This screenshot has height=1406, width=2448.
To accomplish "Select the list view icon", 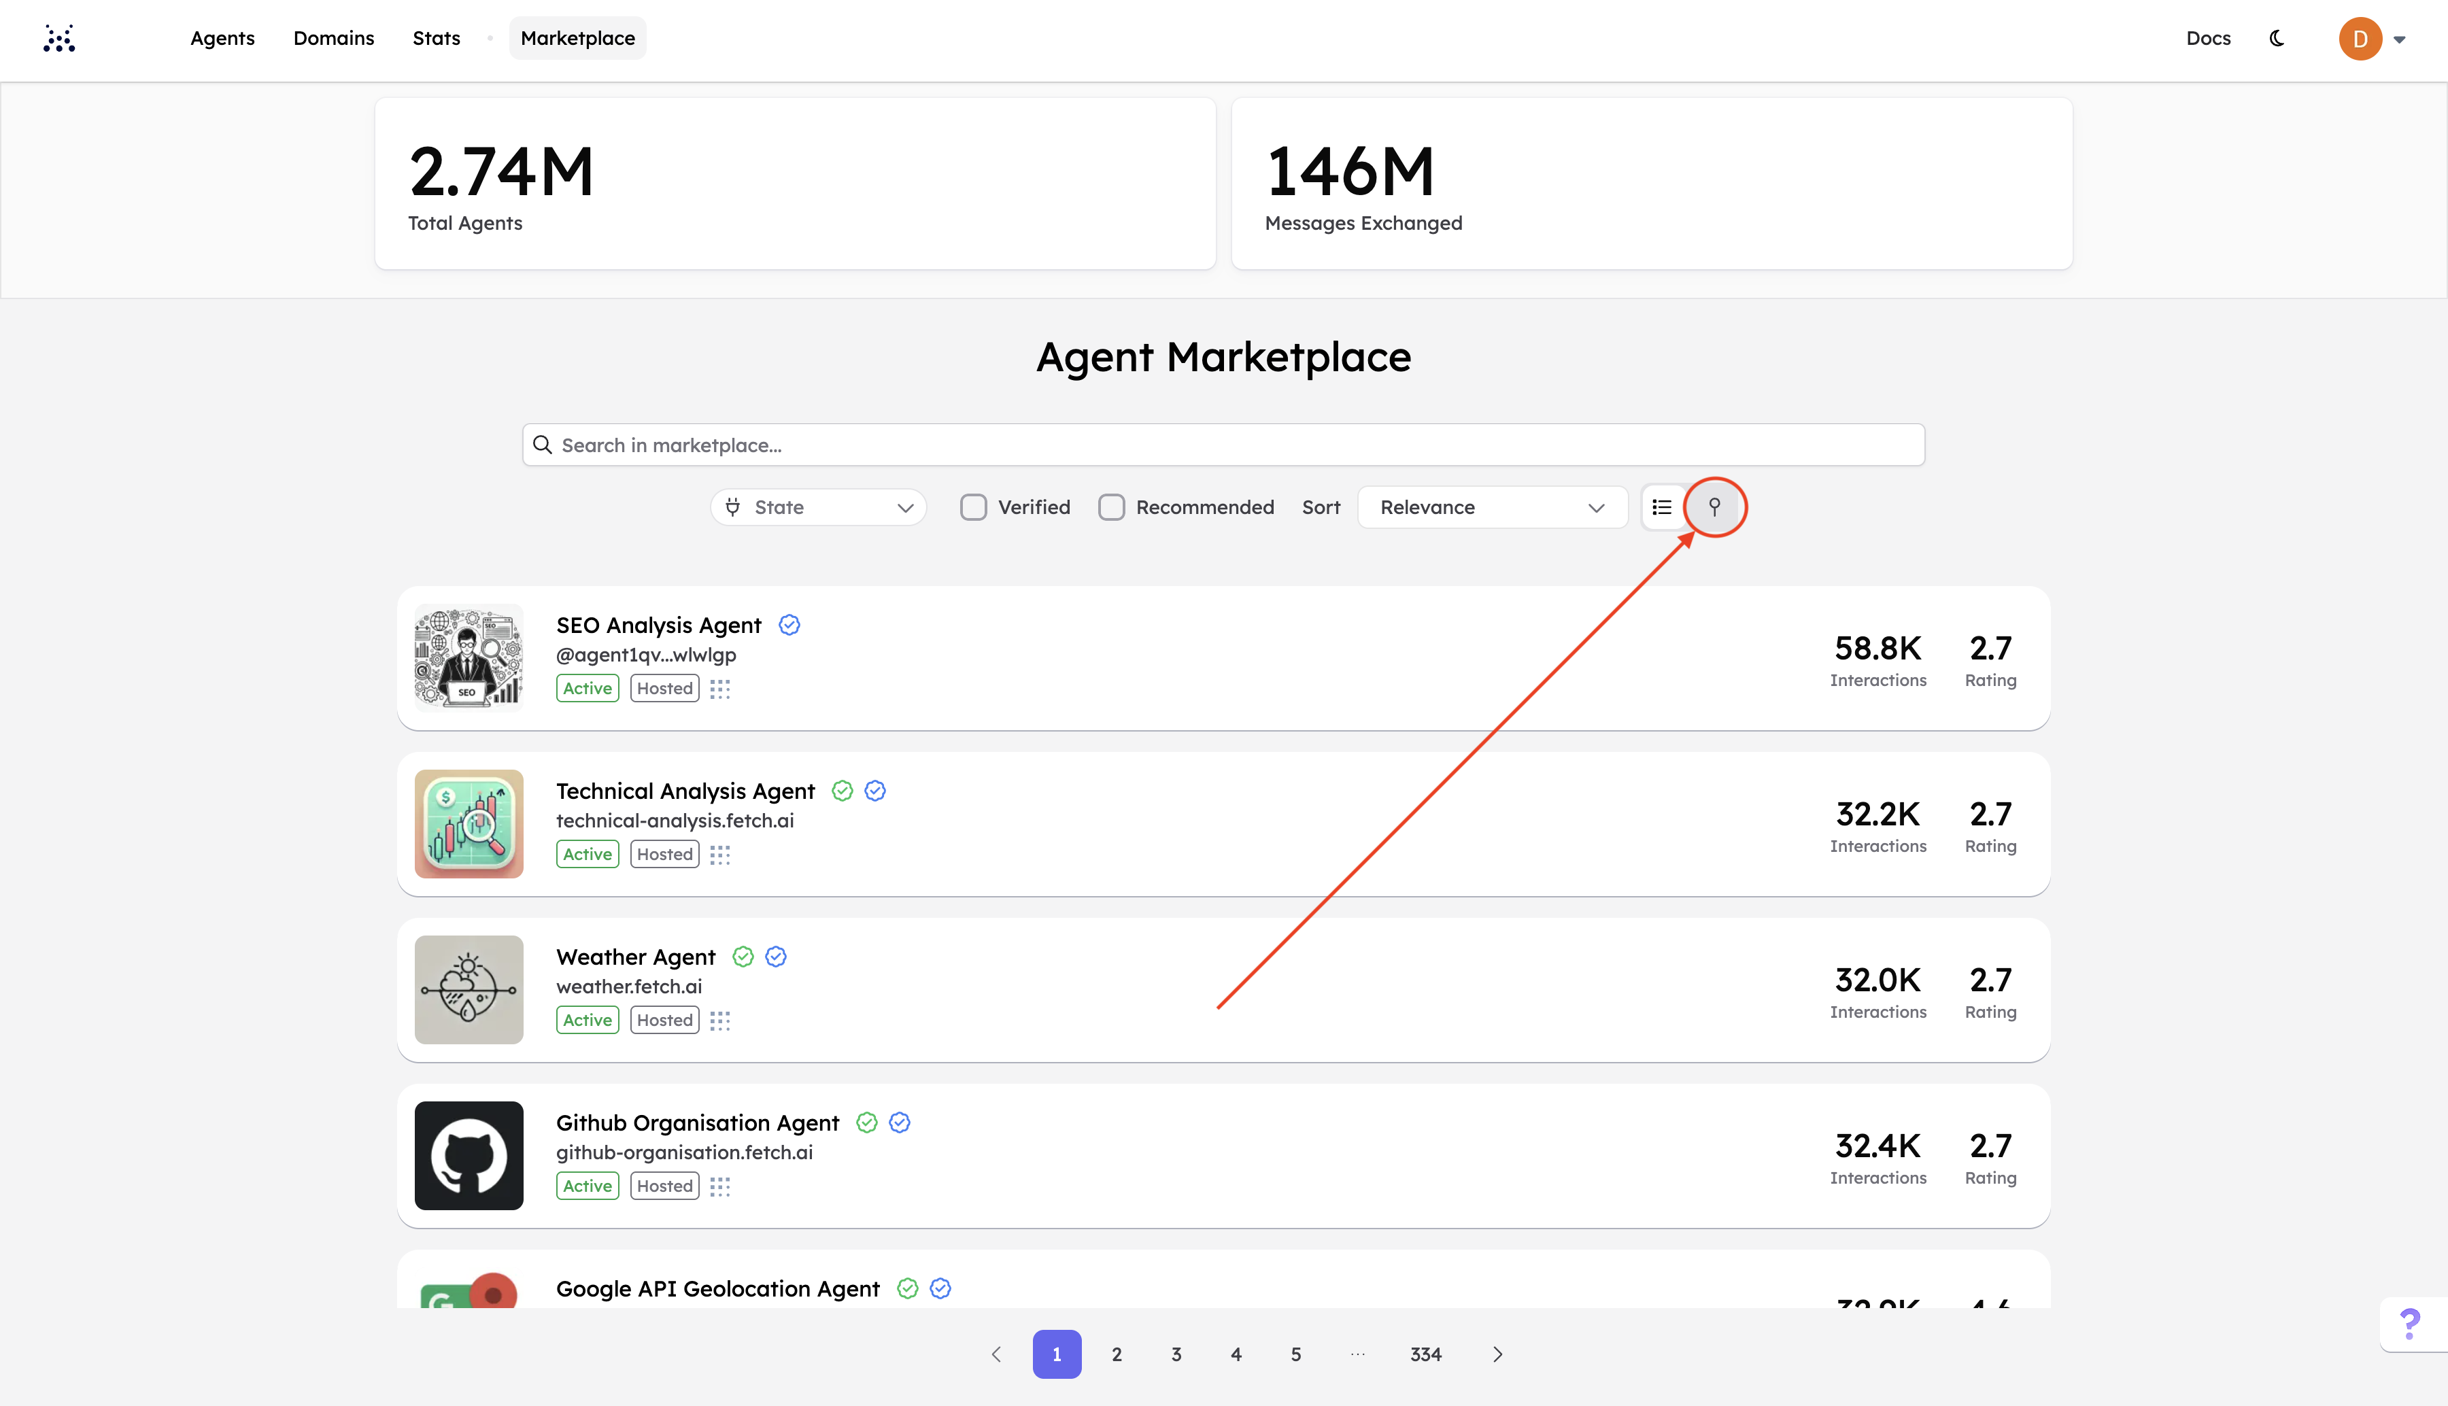I will coord(1662,507).
